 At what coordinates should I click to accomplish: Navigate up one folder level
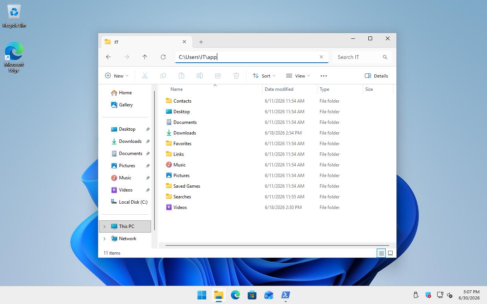click(145, 57)
